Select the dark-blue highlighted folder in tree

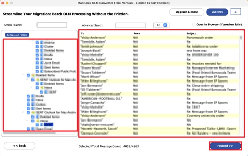click(49, 125)
